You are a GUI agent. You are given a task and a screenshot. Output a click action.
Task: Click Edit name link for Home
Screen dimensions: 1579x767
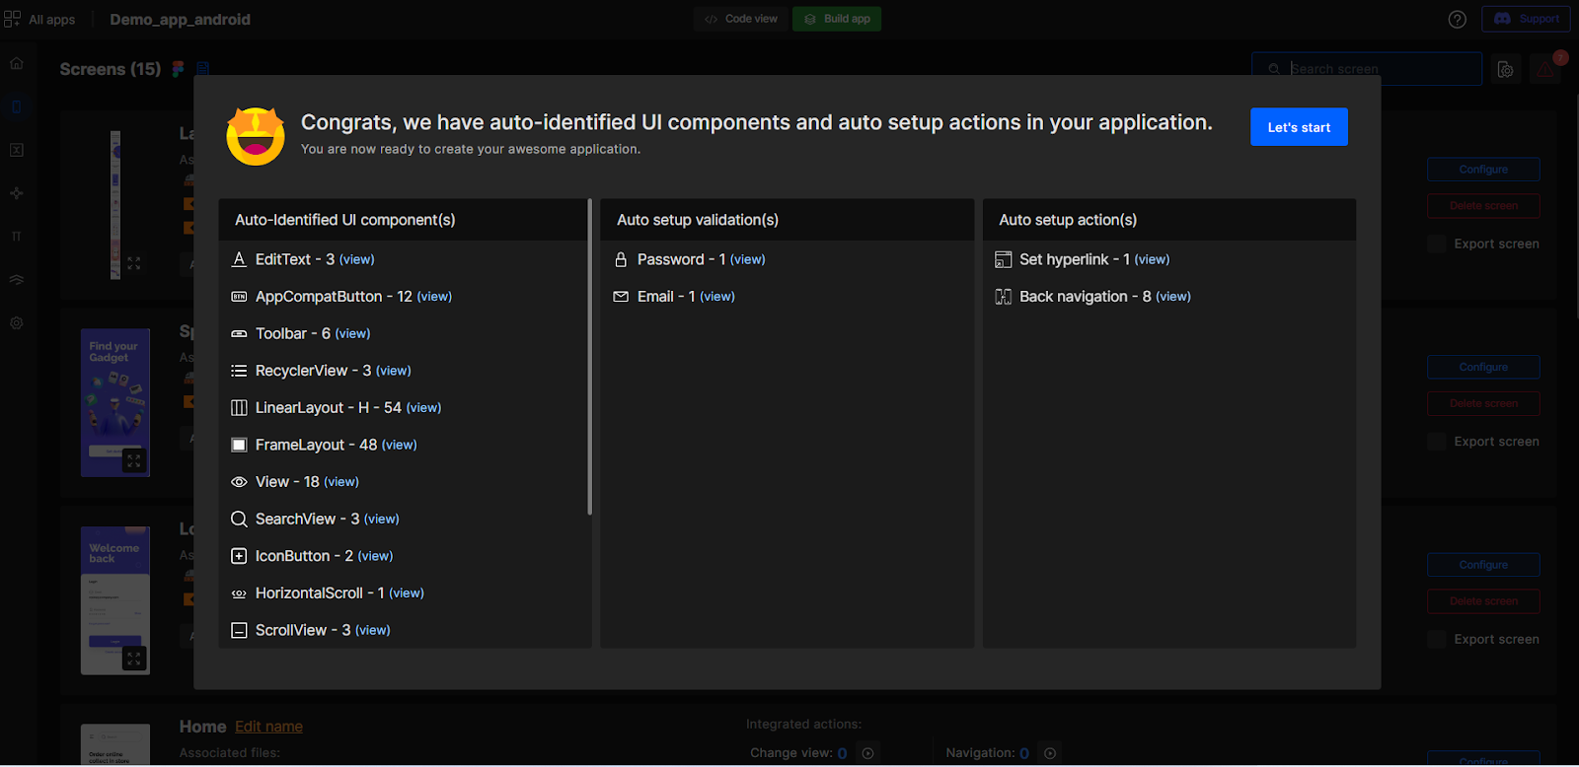pos(268,727)
